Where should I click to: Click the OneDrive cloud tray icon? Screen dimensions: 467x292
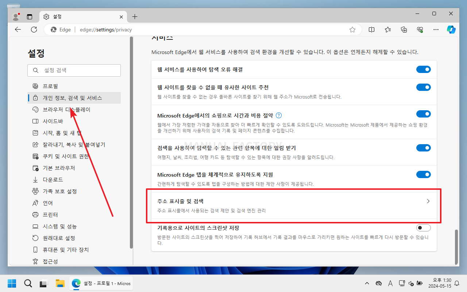pos(379,283)
